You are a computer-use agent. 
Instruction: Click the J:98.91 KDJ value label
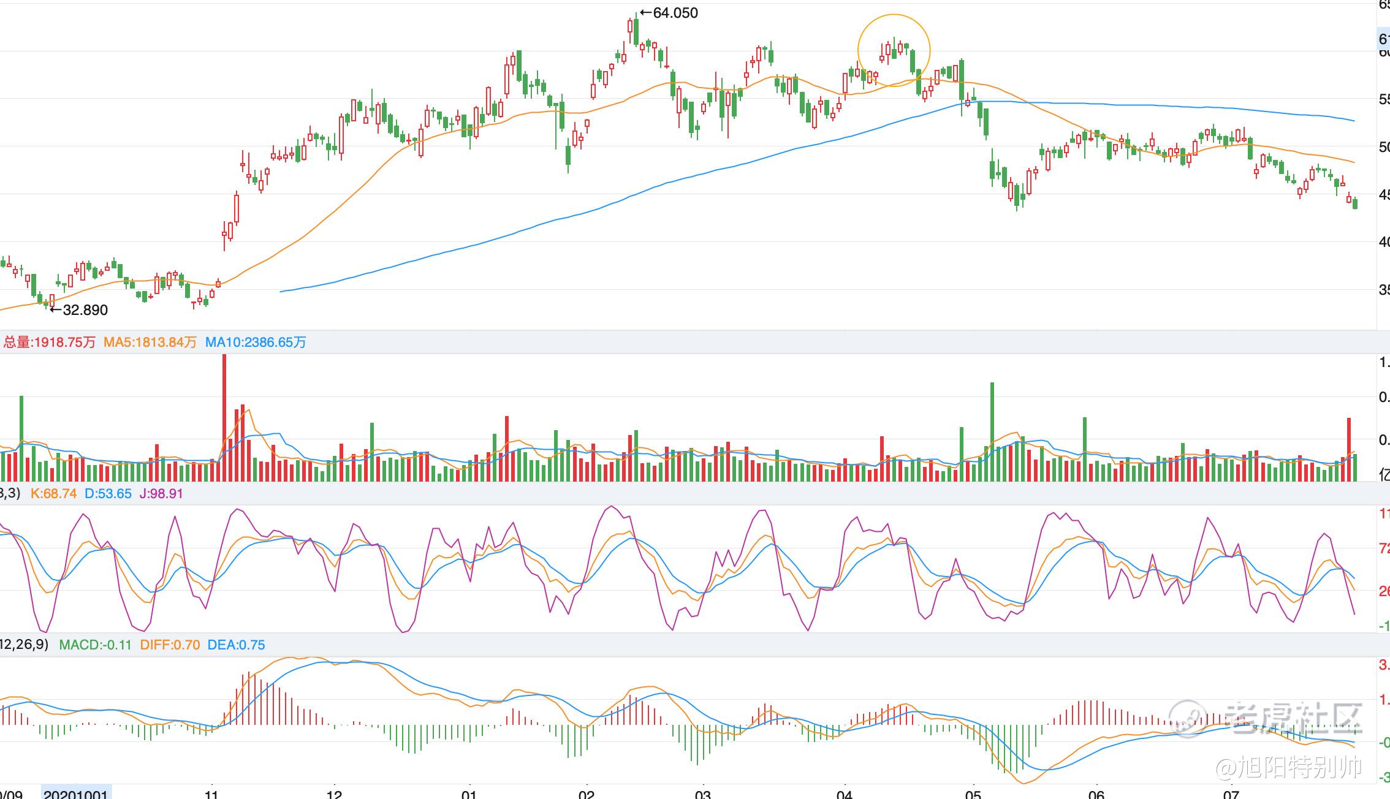(x=161, y=494)
